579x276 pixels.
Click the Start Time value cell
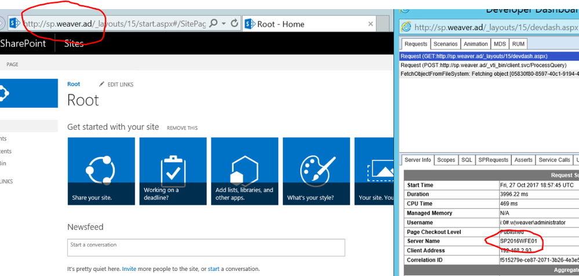coord(539,185)
